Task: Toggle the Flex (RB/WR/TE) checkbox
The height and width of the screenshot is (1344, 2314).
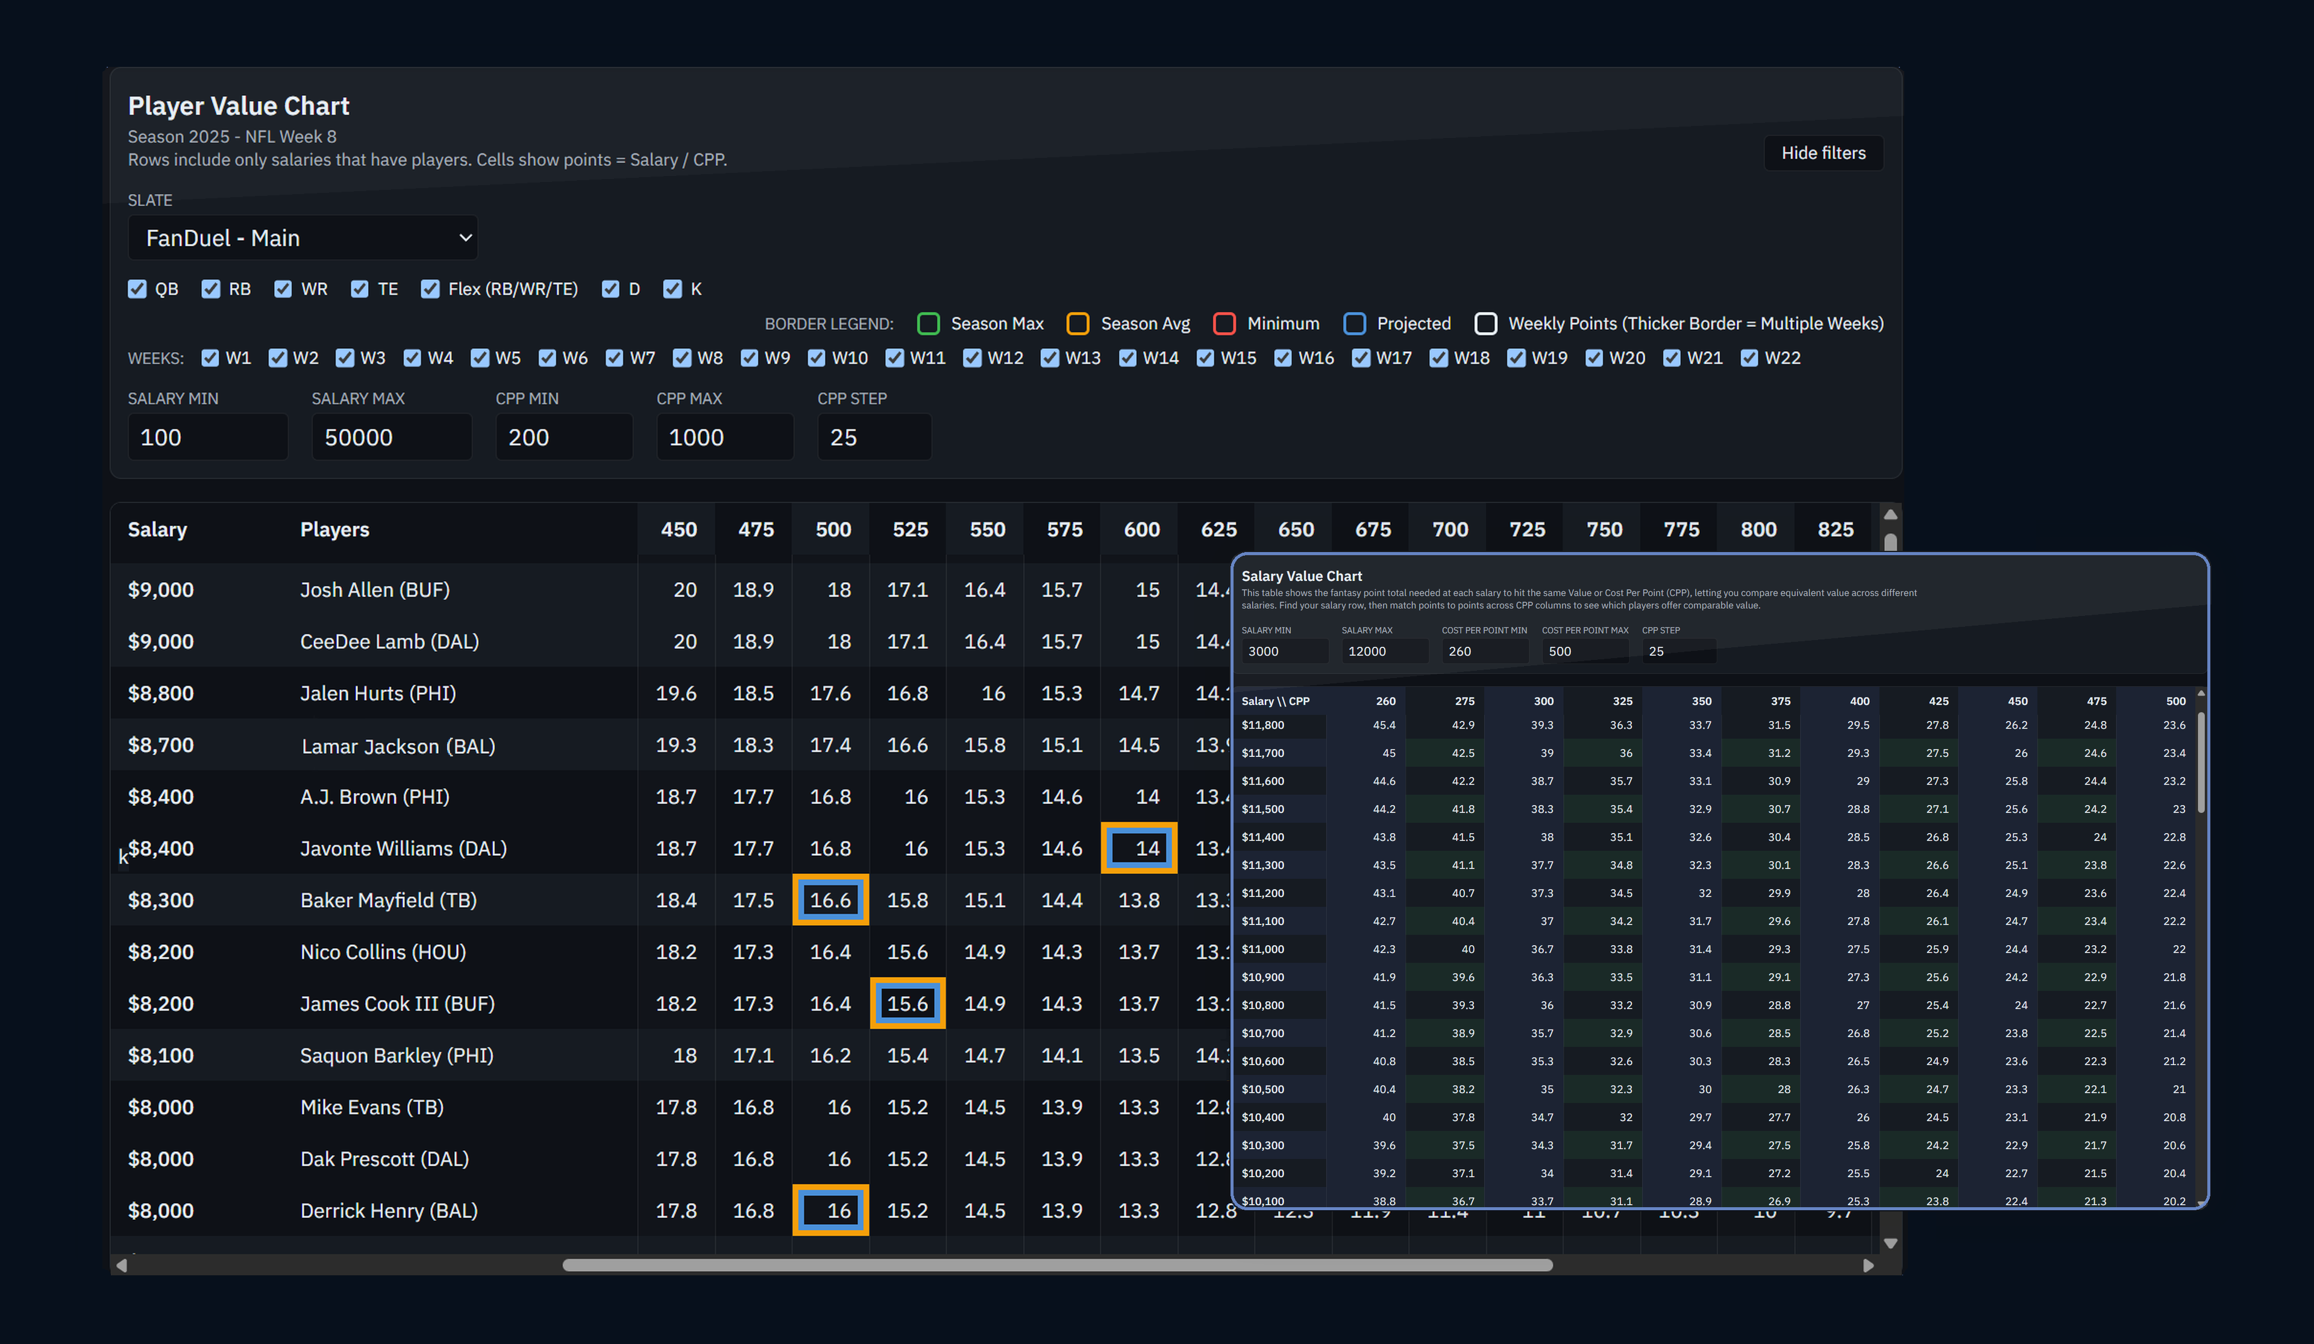Action: (x=430, y=289)
